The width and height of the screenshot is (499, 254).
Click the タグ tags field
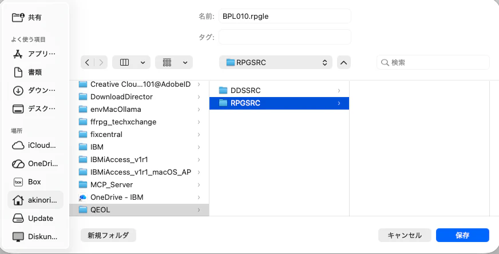[x=285, y=37]
